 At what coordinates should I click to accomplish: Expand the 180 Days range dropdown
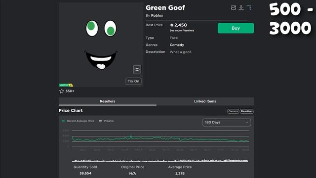coord(227,122)
